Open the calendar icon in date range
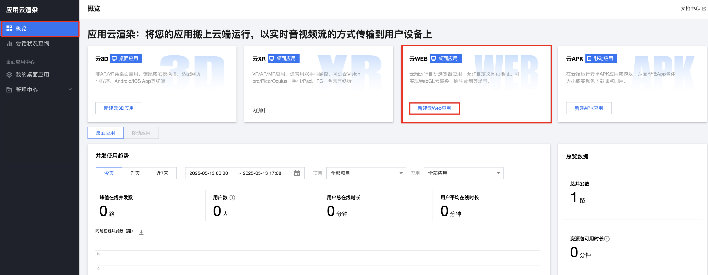 (297, 173)
